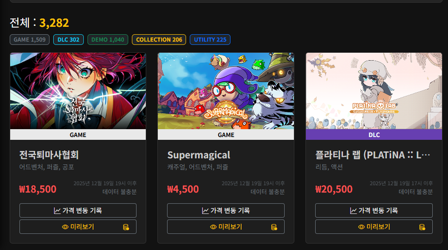Toggle the DLC 302 filter tag
The width and height of the screenshot is (448, 250).
69,40
